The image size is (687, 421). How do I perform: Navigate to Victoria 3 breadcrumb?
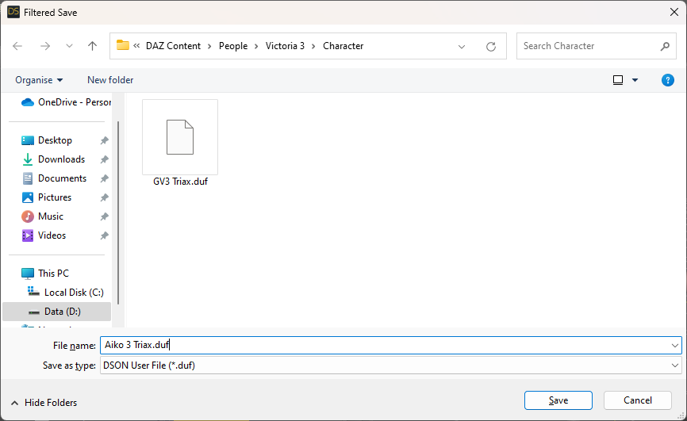pyautogui.click(x=285, y=46)
